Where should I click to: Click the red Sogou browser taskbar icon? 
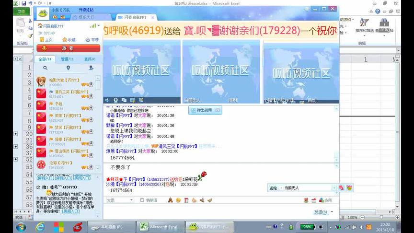[78, 227]
